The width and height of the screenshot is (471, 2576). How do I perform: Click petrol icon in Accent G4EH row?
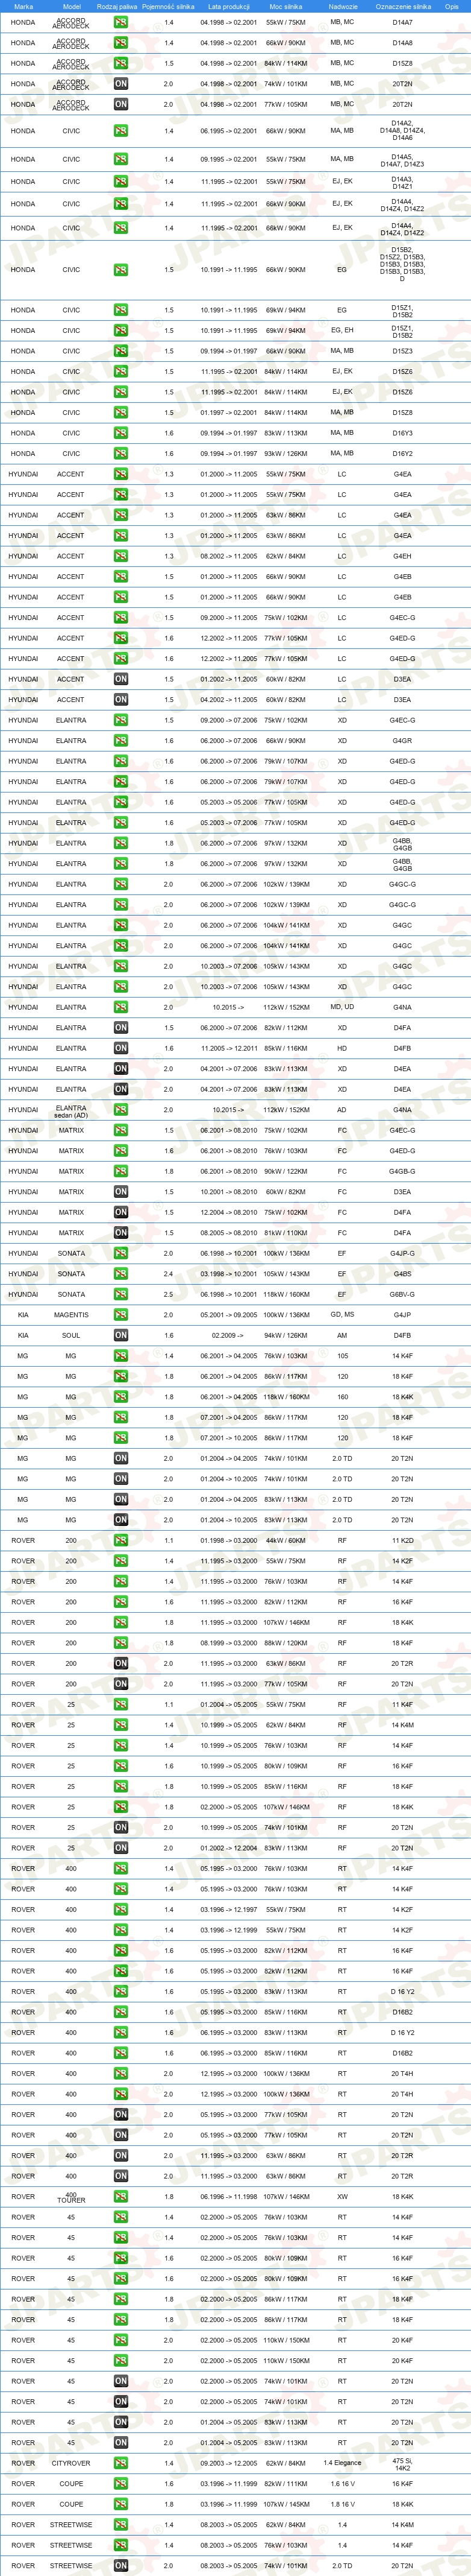pos(120,556)
